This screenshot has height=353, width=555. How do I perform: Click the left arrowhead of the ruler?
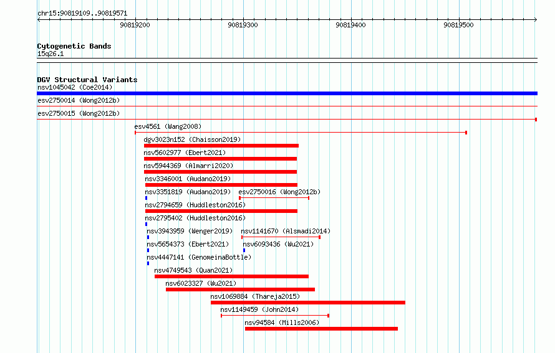[x=39, y=20]
